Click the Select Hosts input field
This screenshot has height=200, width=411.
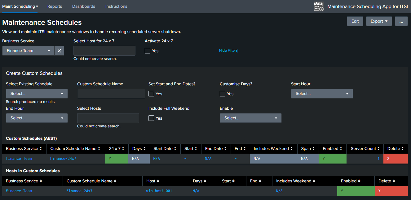(108, 118)
